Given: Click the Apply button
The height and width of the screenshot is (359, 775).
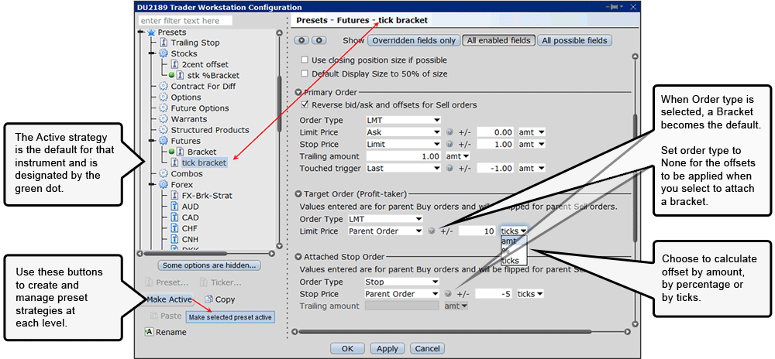Looking at the screenshot, I should (387, 349).
